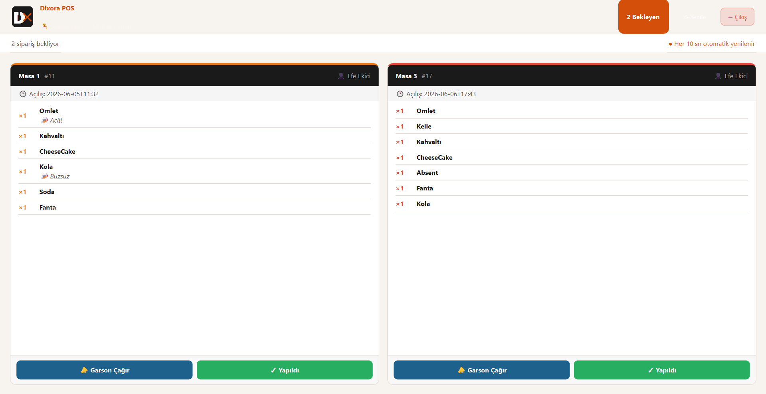
Task: Click 'Her 10 sn otomatik yenilenir' text
Action: 715,44
